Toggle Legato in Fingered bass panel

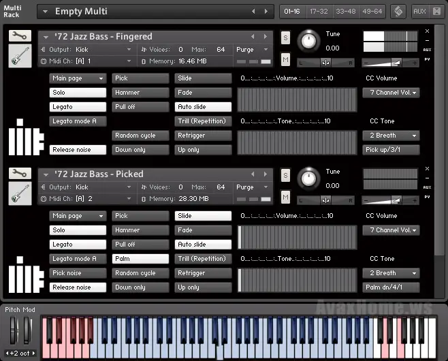click(78, 107)
